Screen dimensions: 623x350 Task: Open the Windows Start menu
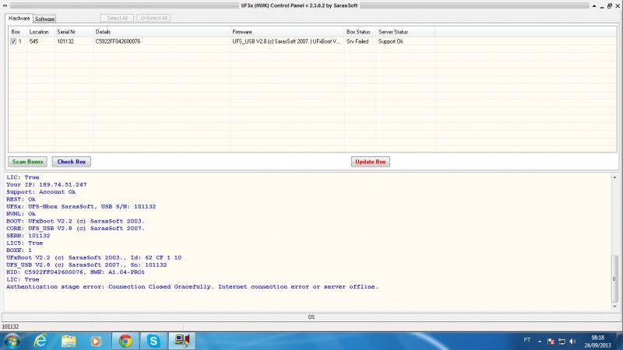[12, 341]
